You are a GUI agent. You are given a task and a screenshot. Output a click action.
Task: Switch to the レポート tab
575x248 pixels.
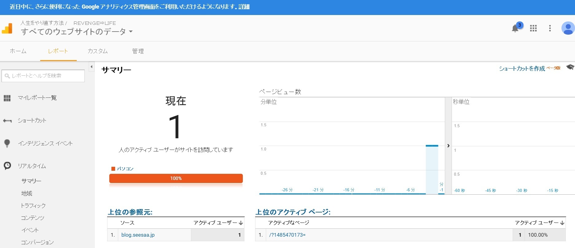(x=58, y=51)
